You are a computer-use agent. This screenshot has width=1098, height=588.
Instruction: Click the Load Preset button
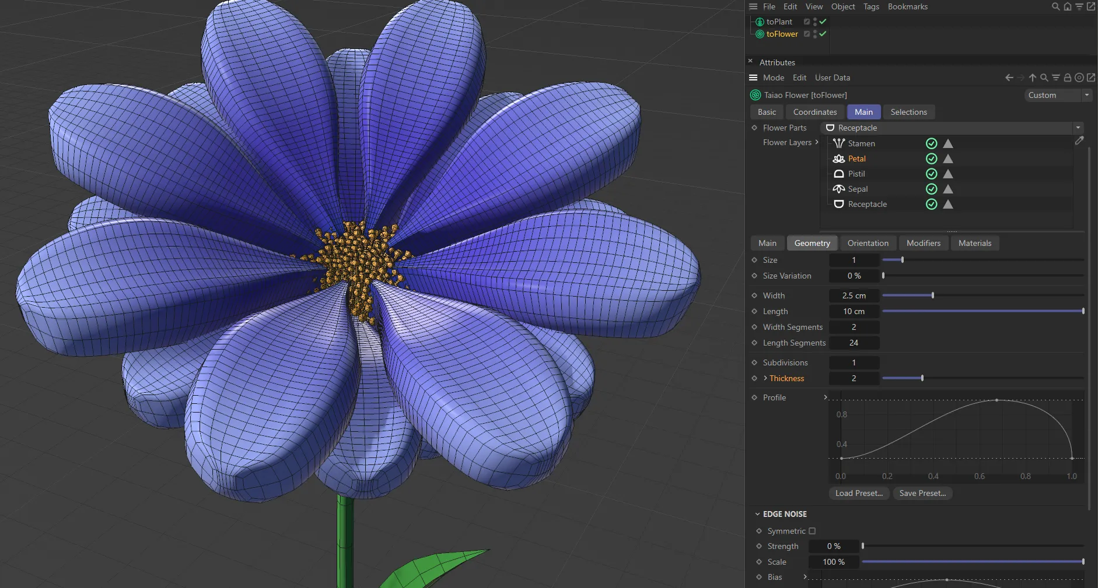tap(858, 493)
